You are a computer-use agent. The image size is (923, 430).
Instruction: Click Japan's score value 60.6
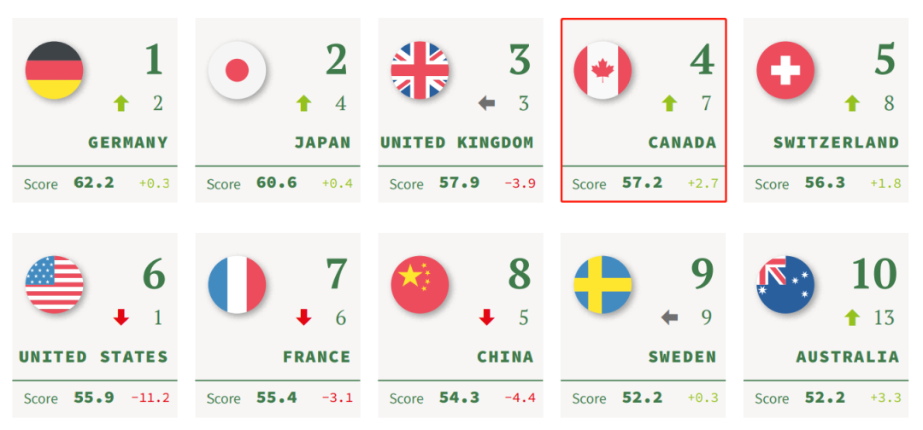click(277, 183)
